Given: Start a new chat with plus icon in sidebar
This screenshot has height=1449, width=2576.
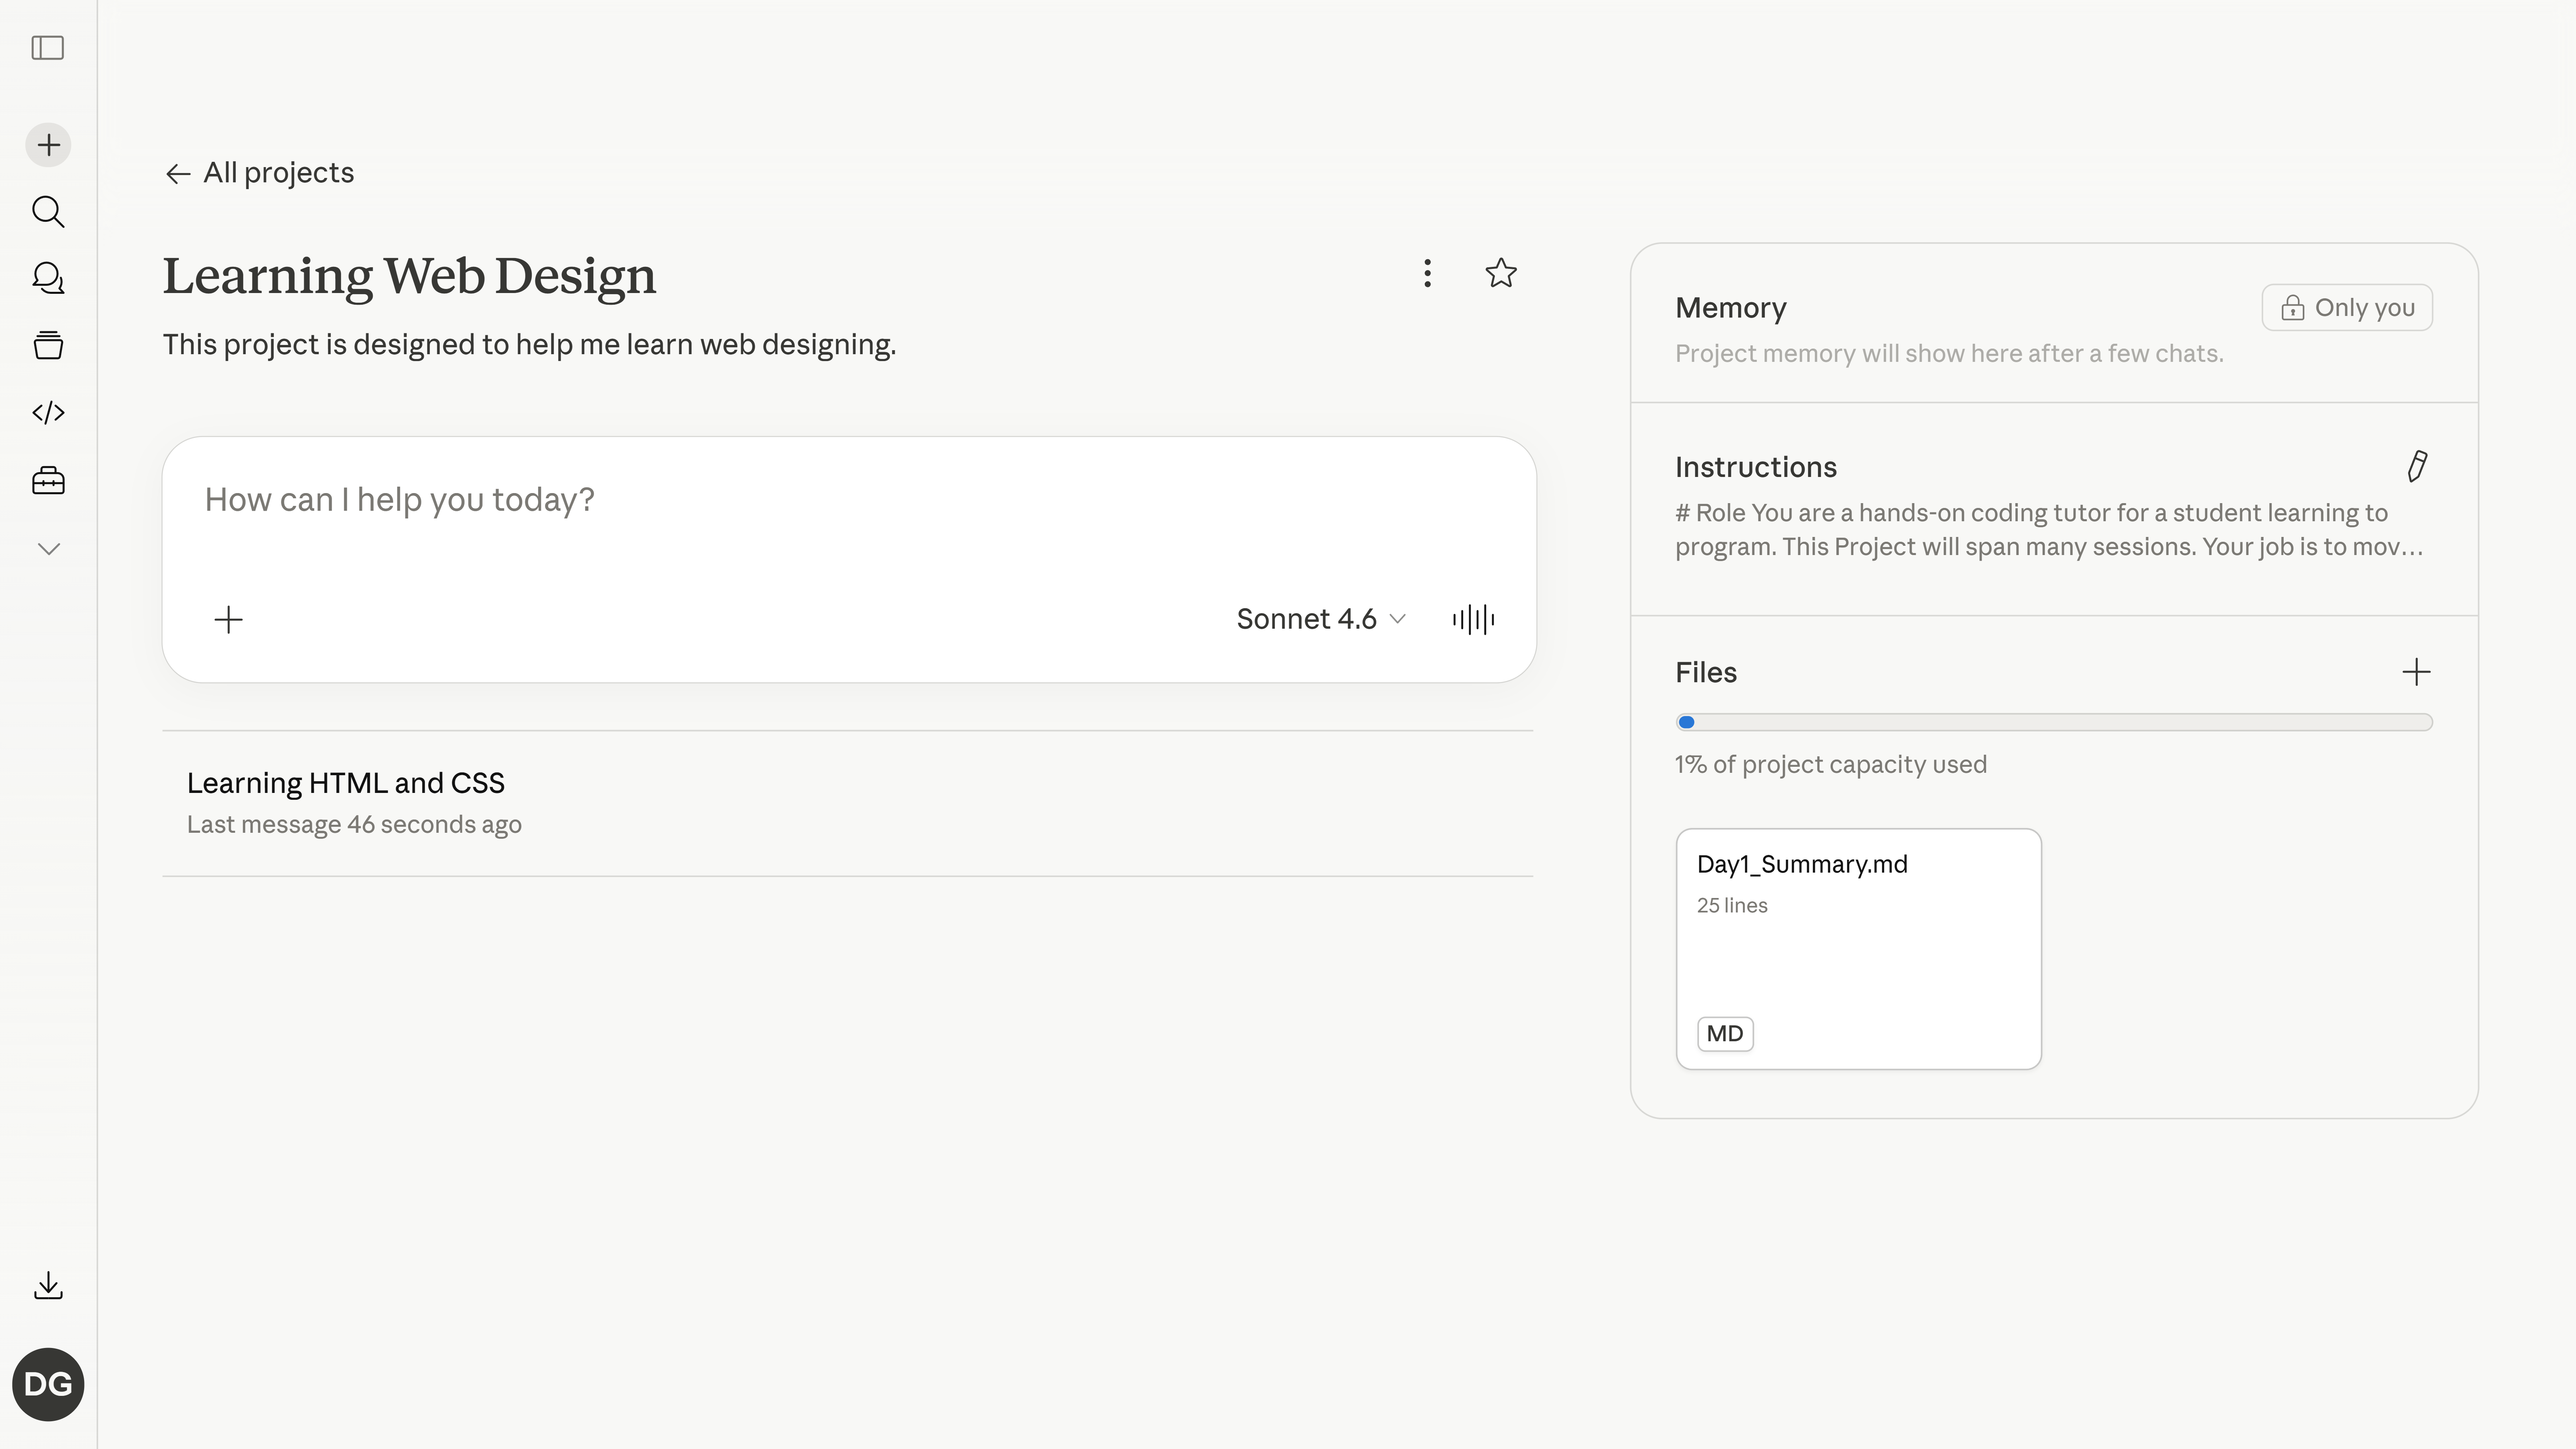Looking at the screenshot, I should (48, 145).
